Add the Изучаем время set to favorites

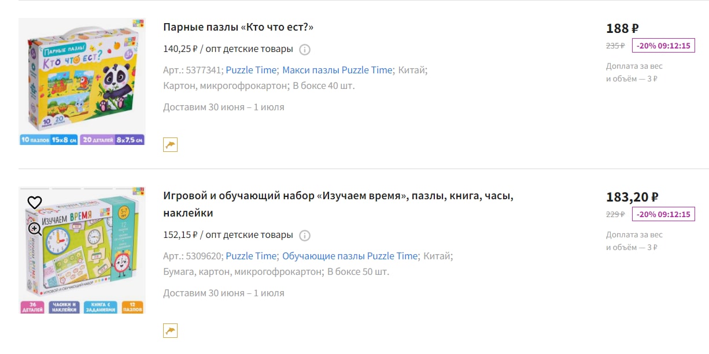click(x=35, y=202)
